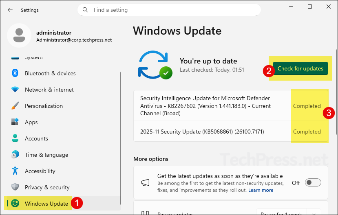Viewport: 338px width, 215px height.
Task: Click Completed status for KB5068861
Action: [x=307, y=132]
